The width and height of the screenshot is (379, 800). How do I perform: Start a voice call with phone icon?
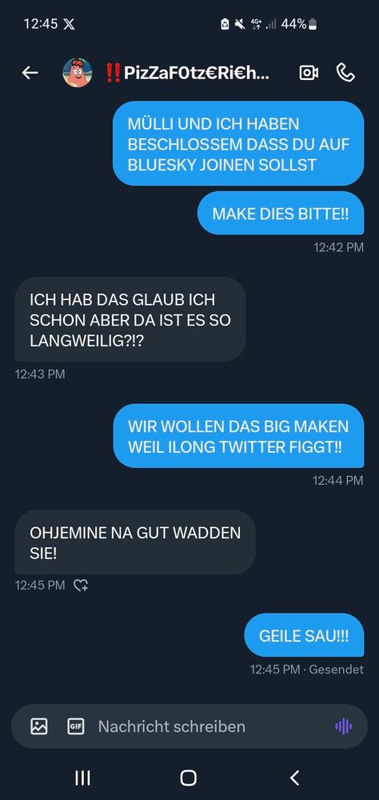point(346,73)
